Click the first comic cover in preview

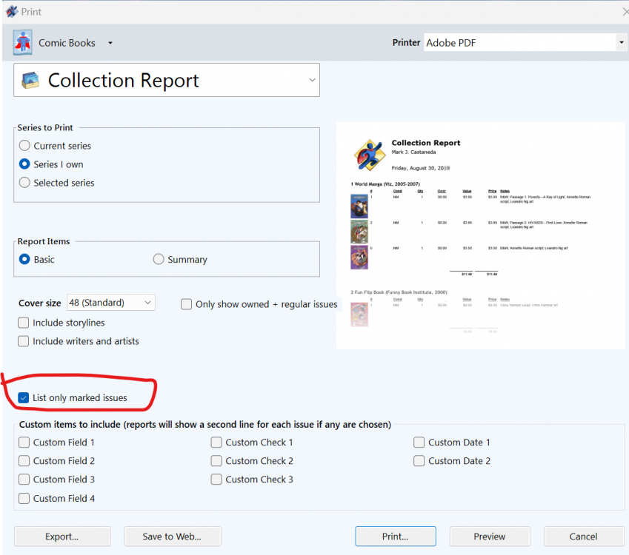point(359,206)
